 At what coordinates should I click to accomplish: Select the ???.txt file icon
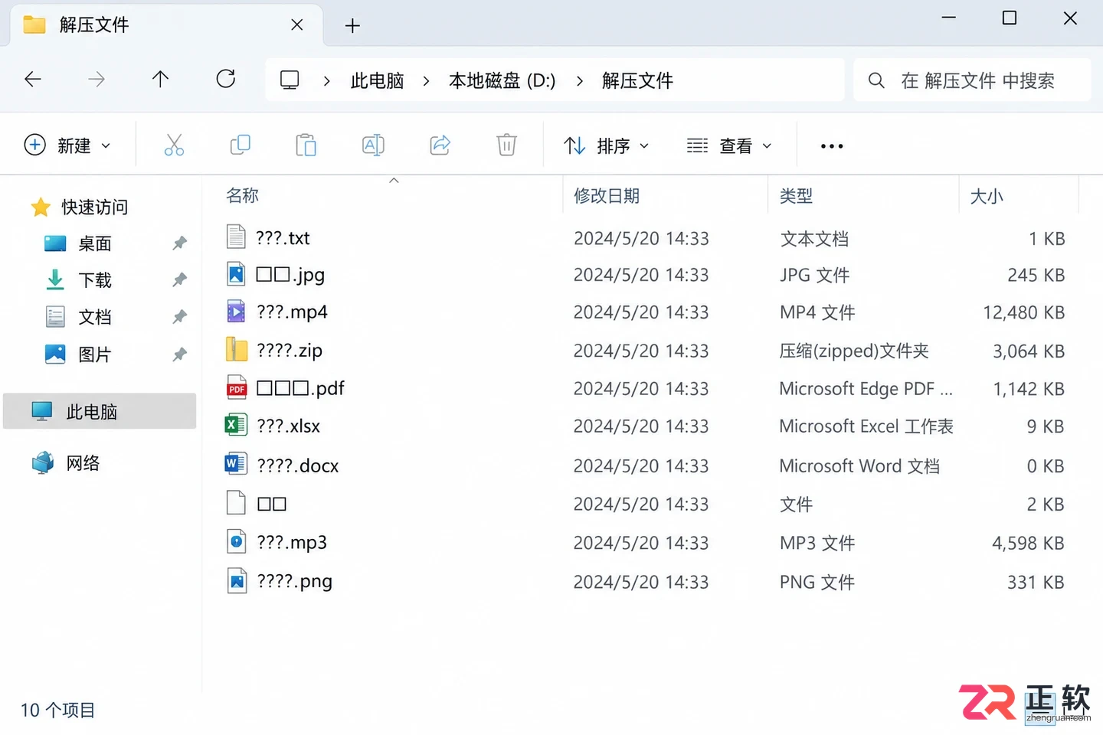point(236,237)
